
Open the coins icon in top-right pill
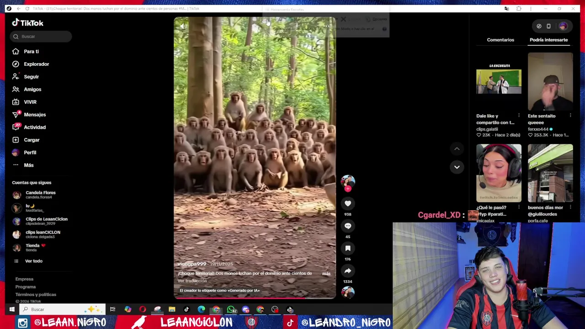click(539, 27)
